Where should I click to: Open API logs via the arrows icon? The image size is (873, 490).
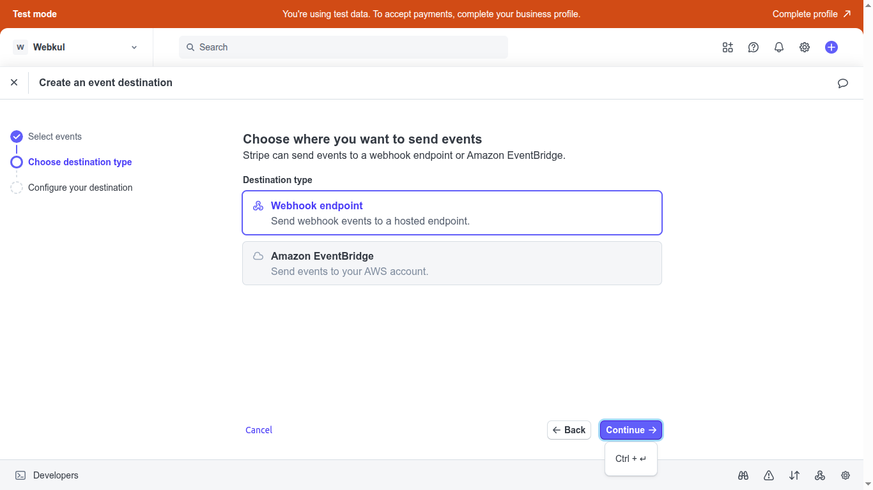[794, 475]
